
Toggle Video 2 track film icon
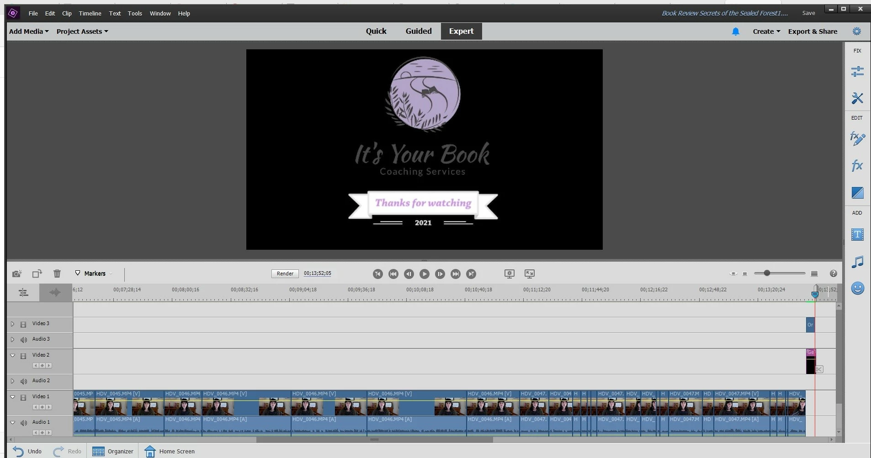point(23,356)
